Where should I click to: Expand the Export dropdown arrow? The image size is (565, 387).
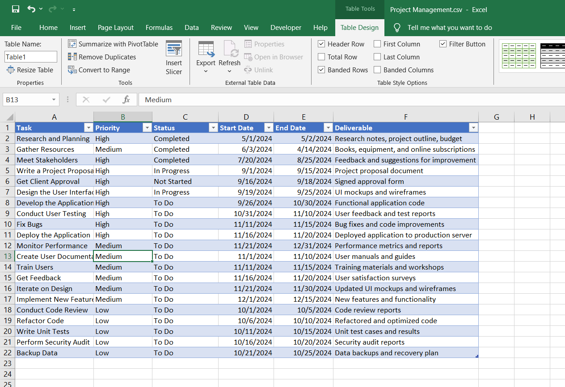coord(206,71)
